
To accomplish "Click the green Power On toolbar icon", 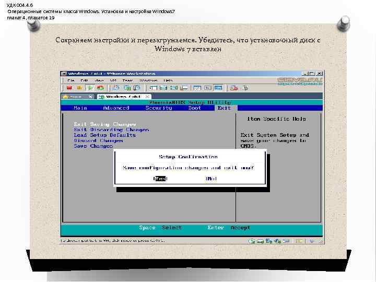I will (90, 88).
